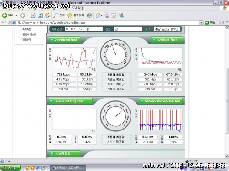Open the Links (연결) toolbar label
This screenshot has height=171, width=229.
[221, 22]
